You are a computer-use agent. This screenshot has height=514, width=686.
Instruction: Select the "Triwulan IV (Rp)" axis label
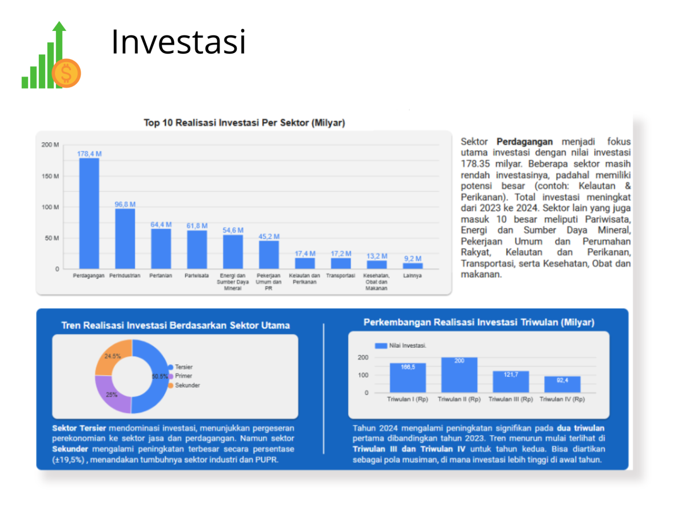click(x=562, y=400)
